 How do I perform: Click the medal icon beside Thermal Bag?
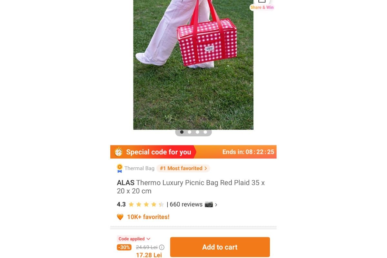pos(120,168)
